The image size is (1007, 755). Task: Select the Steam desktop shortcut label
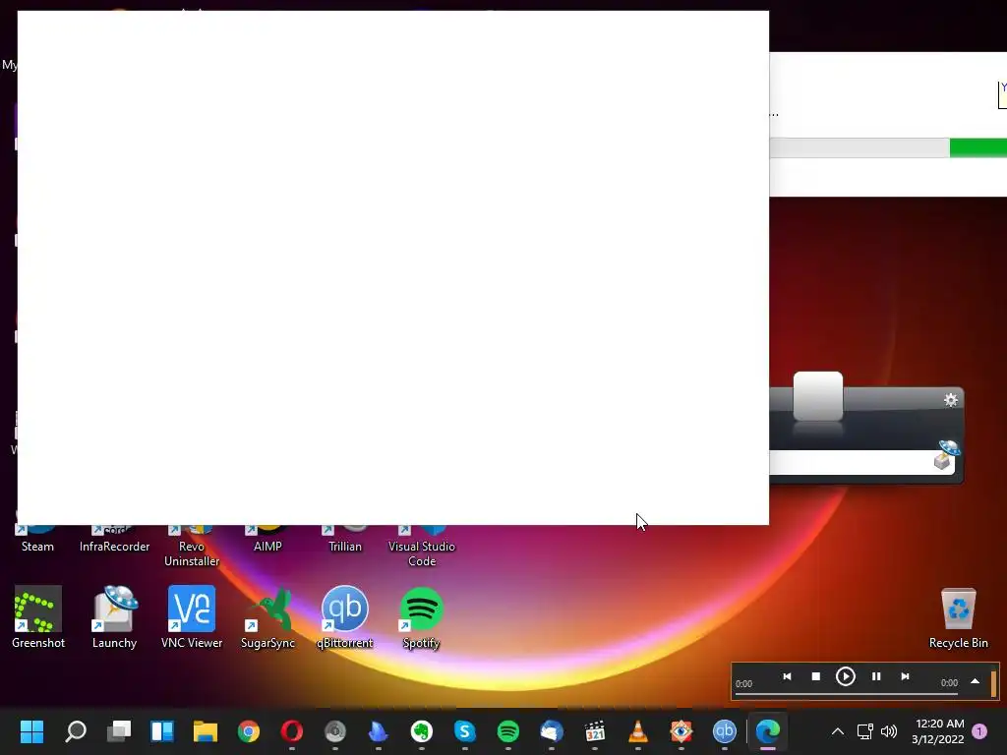[38, 547]
